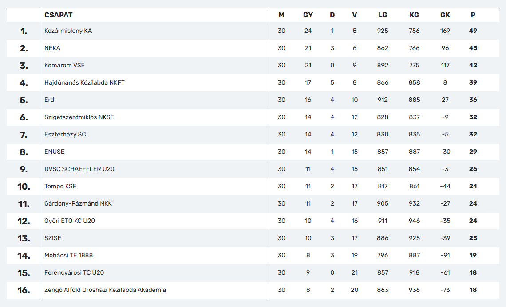This screenshot has height=307, width=506.
Task: Click Tempo KSE team name
Action: [60, 186]
